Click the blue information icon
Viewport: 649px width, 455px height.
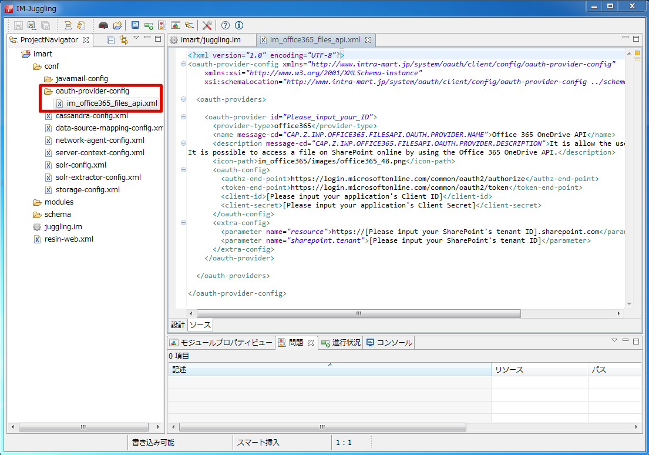click(x=239, y=26)
